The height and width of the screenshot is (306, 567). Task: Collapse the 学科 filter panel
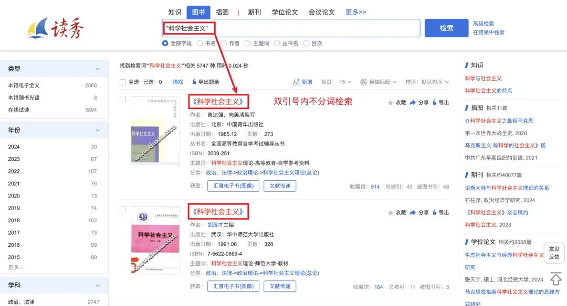pos(98,286)
